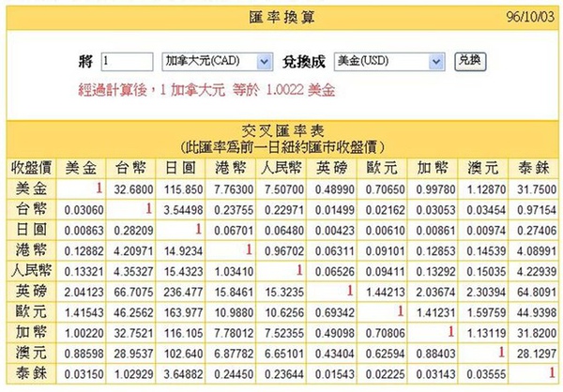Image resolution: width=563 pixels, height=392 pixels.
Task: Click the amount input field containing 1
Action: 127,62
